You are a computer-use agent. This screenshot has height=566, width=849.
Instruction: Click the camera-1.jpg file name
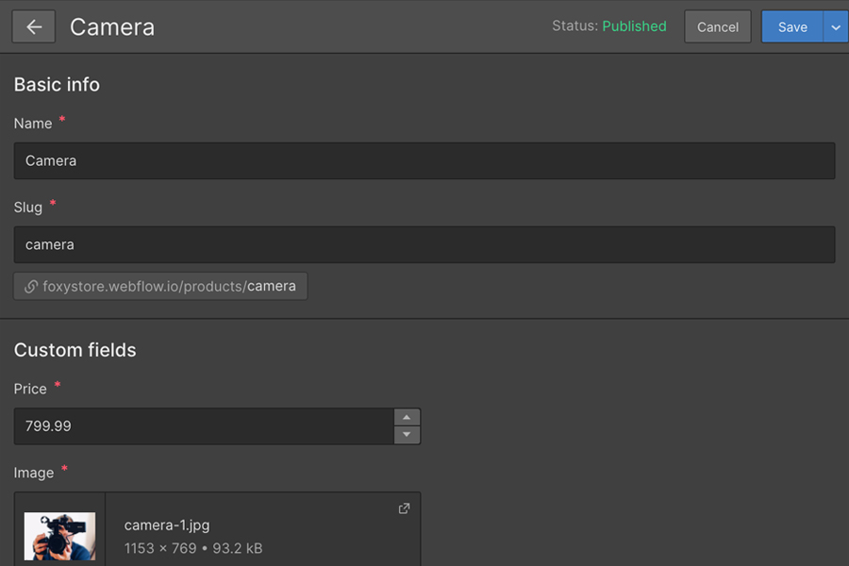tap(167, 524)
